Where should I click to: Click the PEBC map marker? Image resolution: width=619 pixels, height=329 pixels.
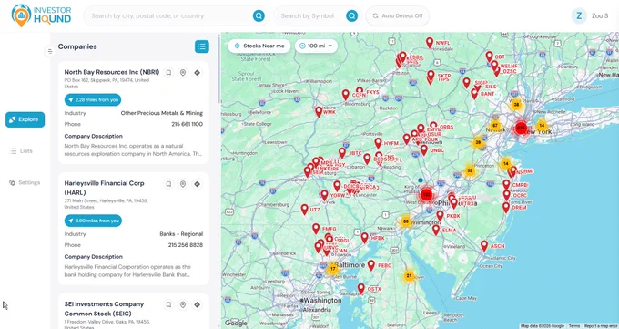click(371, 265)
